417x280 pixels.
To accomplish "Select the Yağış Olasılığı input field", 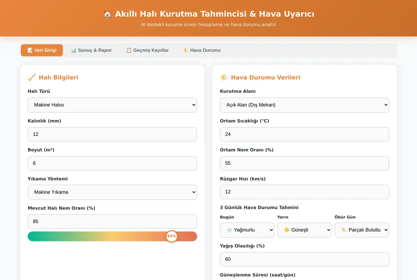I will point(304,259).
